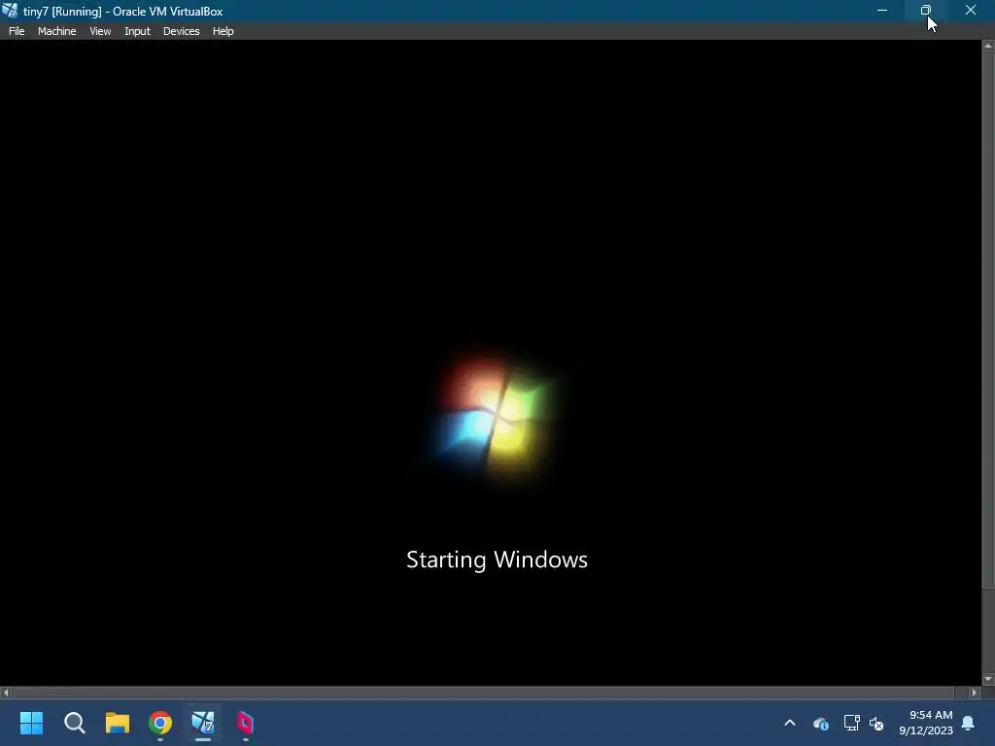Open the File menu
The width and height of the screenshot is (995, 746).
click(x=17, y=31)
